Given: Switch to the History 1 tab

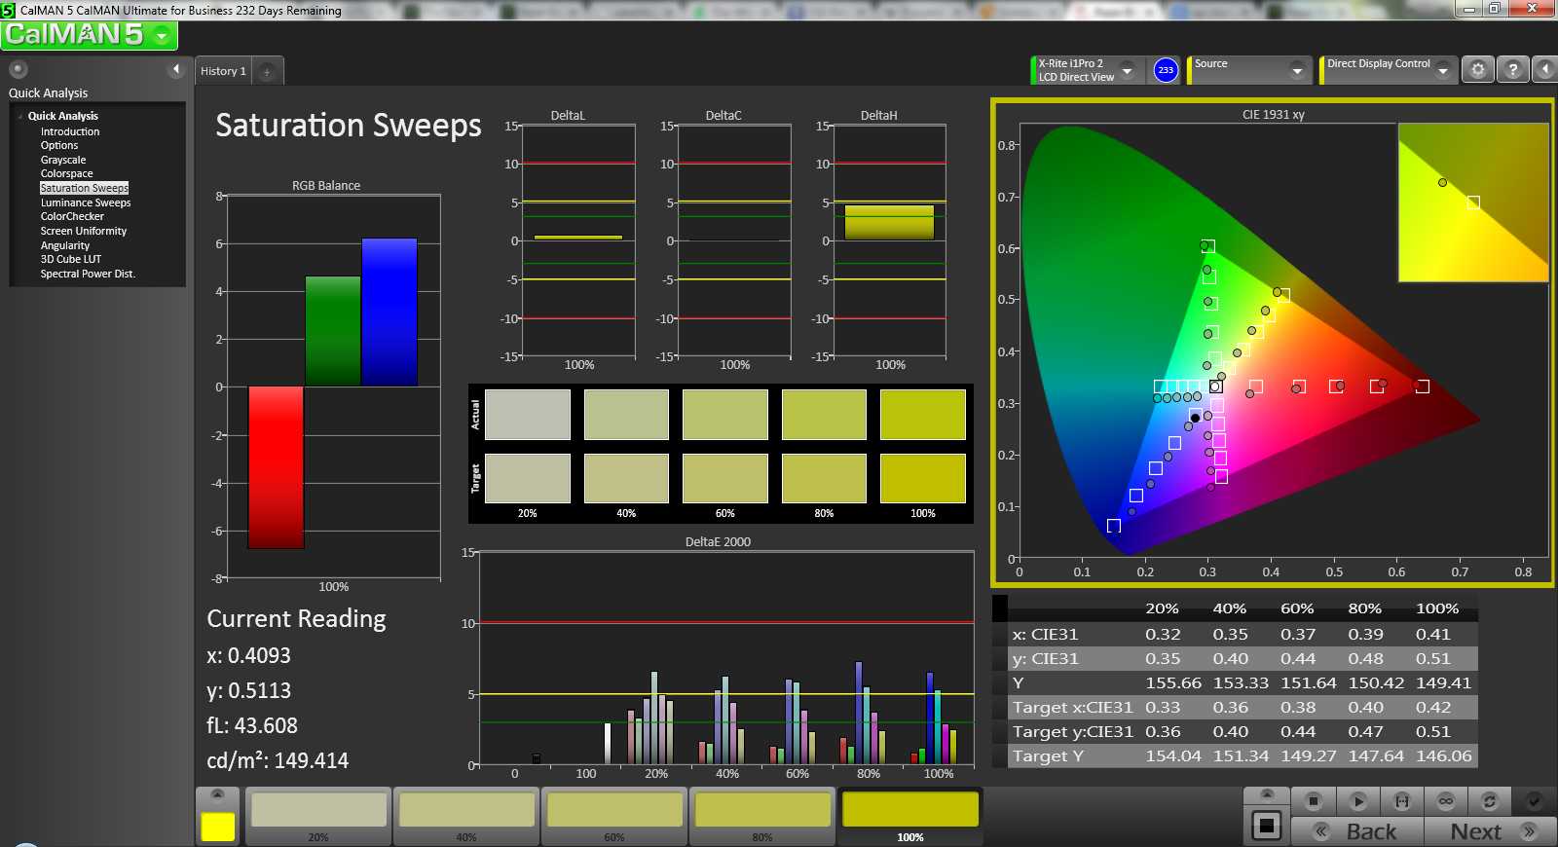Looking at the screenshot, I should click(x=223, y=71).
